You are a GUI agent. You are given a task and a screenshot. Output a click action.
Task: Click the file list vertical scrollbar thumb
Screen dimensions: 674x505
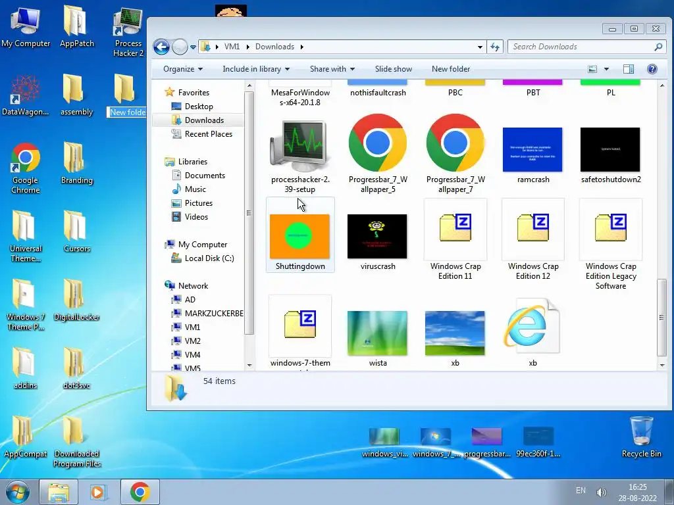661,318
